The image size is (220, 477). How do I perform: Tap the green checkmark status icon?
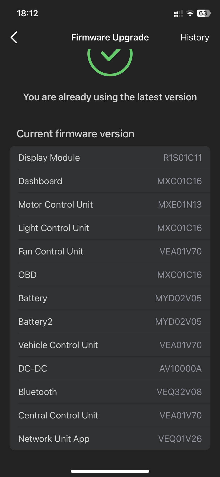110,56
